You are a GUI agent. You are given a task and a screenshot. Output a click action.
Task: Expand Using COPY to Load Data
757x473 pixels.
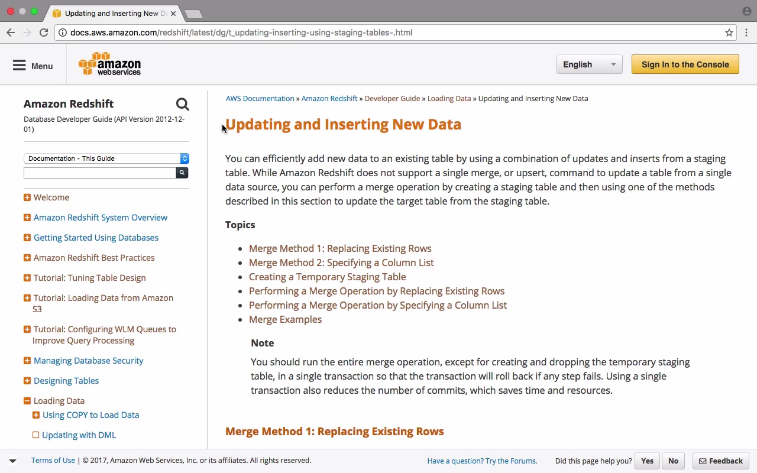[36, 415]
